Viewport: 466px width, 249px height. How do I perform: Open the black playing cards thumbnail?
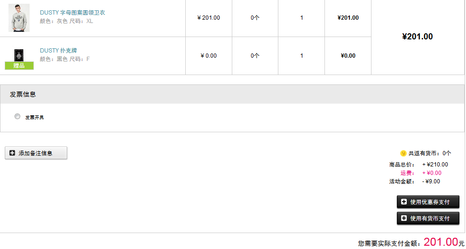pos(19,56)
